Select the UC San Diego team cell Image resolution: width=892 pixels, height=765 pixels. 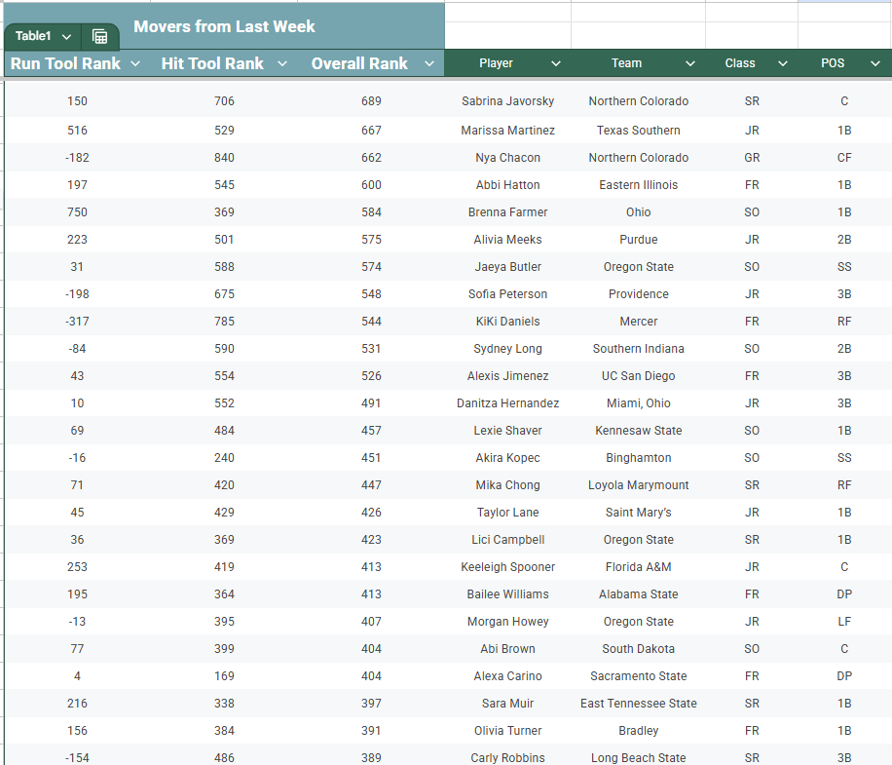pyautogui.click(x=638, y=376)
